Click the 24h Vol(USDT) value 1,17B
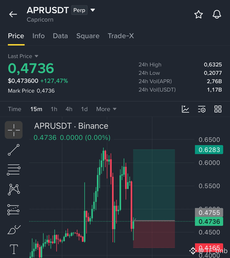The image size is (230, 258). point(214,90)
